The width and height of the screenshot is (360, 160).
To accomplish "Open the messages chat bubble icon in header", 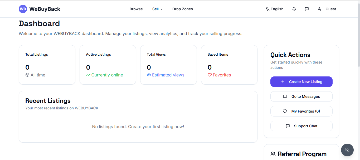I will click(307, 9).
